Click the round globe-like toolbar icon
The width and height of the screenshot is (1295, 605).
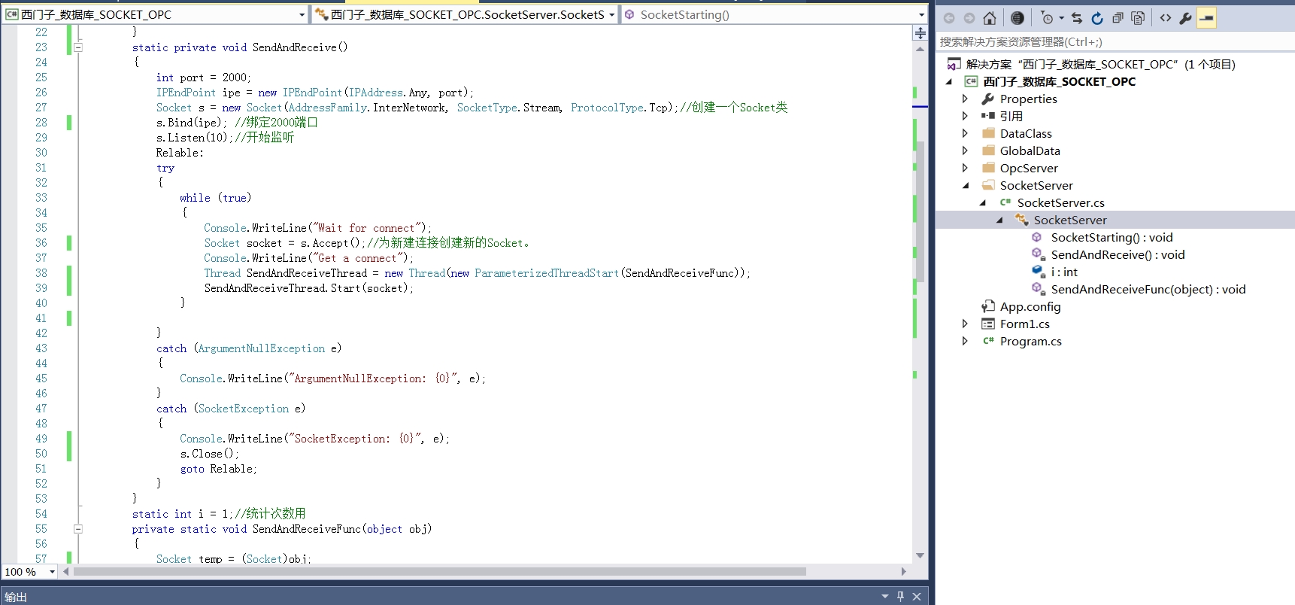(x=1017, y=18)
